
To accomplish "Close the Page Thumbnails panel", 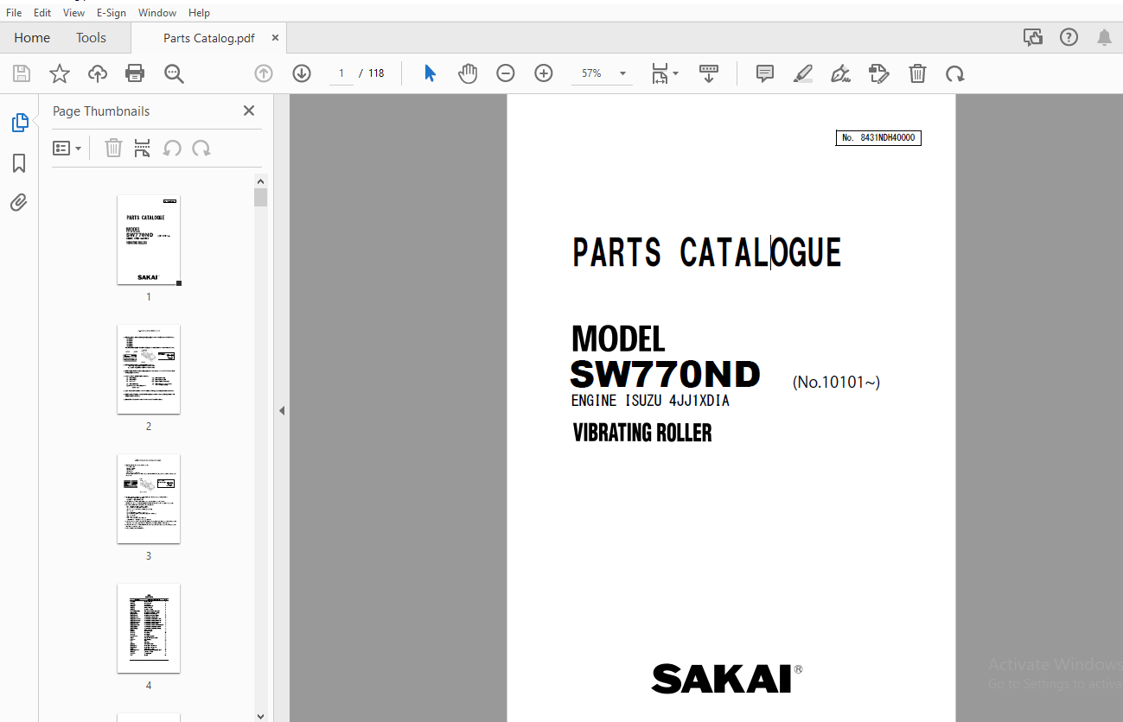I will (249, 111).
